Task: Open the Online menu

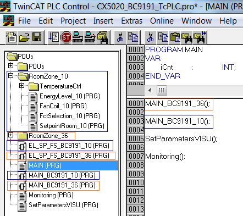Action: (162, 21)
